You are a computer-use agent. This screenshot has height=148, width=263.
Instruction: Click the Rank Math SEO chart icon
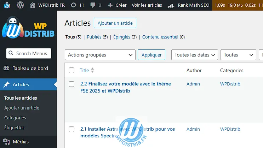171,6
